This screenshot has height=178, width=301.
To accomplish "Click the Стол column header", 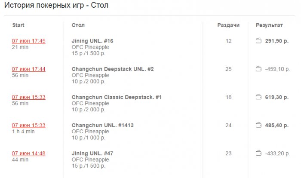I will click(78, 25).
